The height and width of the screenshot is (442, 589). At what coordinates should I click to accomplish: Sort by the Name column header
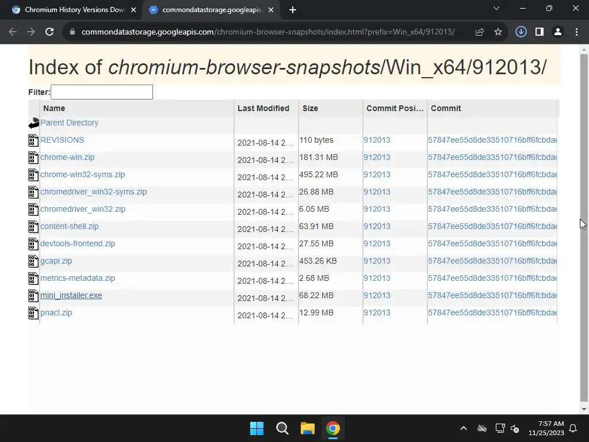(137, 108)
